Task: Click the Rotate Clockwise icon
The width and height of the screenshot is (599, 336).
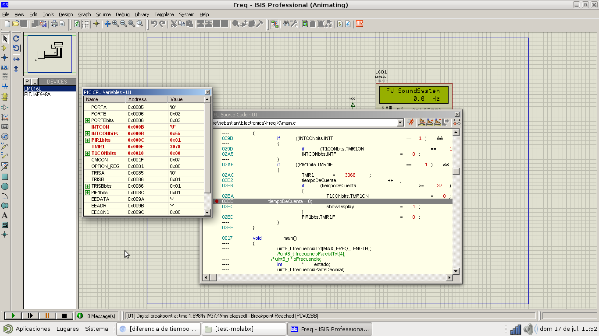Action: click(16, 38)
